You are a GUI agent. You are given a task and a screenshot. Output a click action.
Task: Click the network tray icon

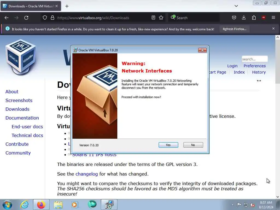pyautogui.click(x=246, y=205)
